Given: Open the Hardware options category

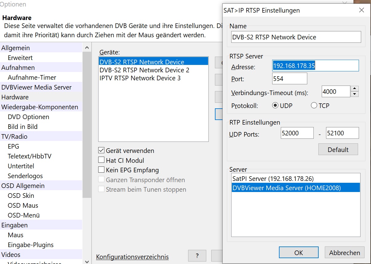Looking at the screenshot, I should pos(41,97).
